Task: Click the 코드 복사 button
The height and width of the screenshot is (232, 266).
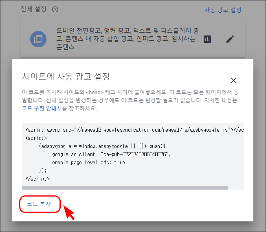Action: click(39, 204)
